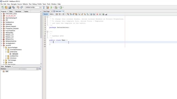Expand the Libraries node
Screen dimensions: 177x99
pos(4,62)
